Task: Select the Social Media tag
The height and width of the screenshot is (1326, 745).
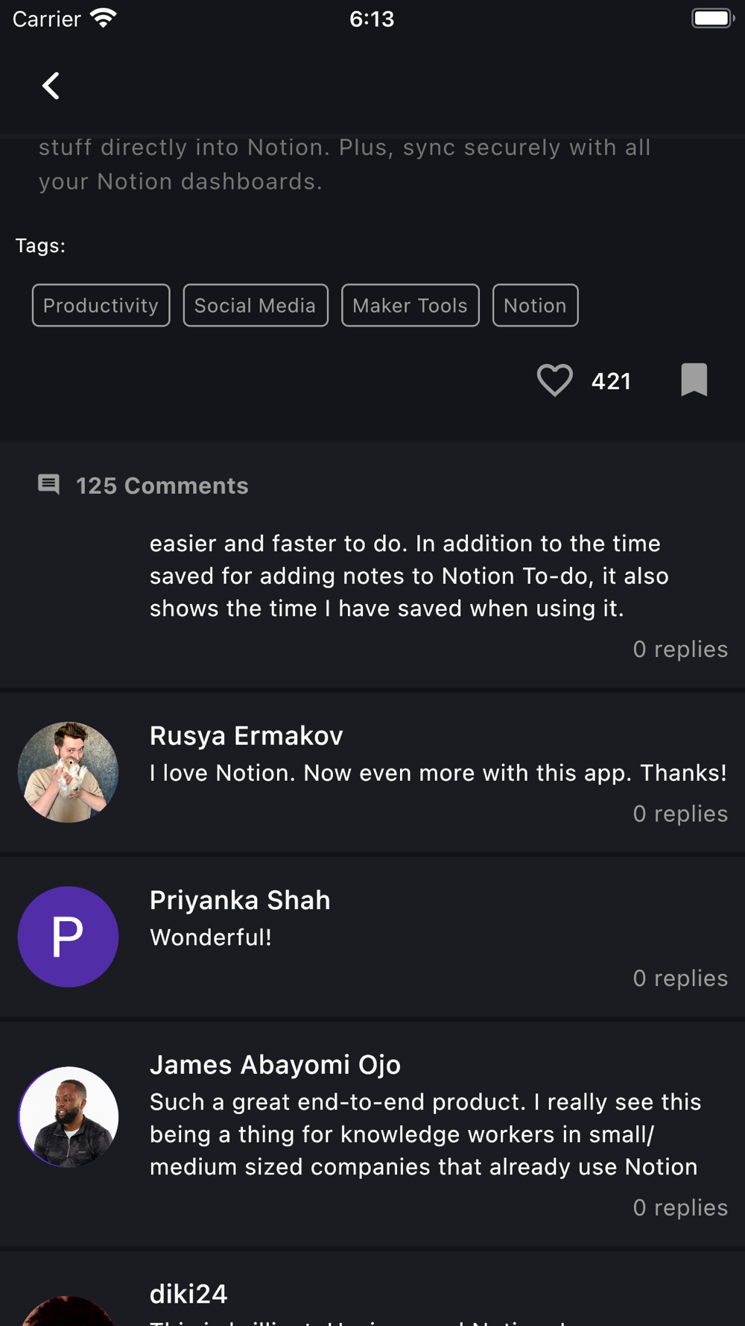Action: point(256,305)
